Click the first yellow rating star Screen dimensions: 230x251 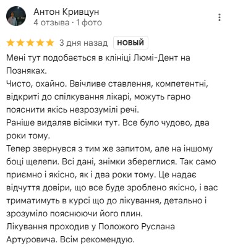coord(11,43)
